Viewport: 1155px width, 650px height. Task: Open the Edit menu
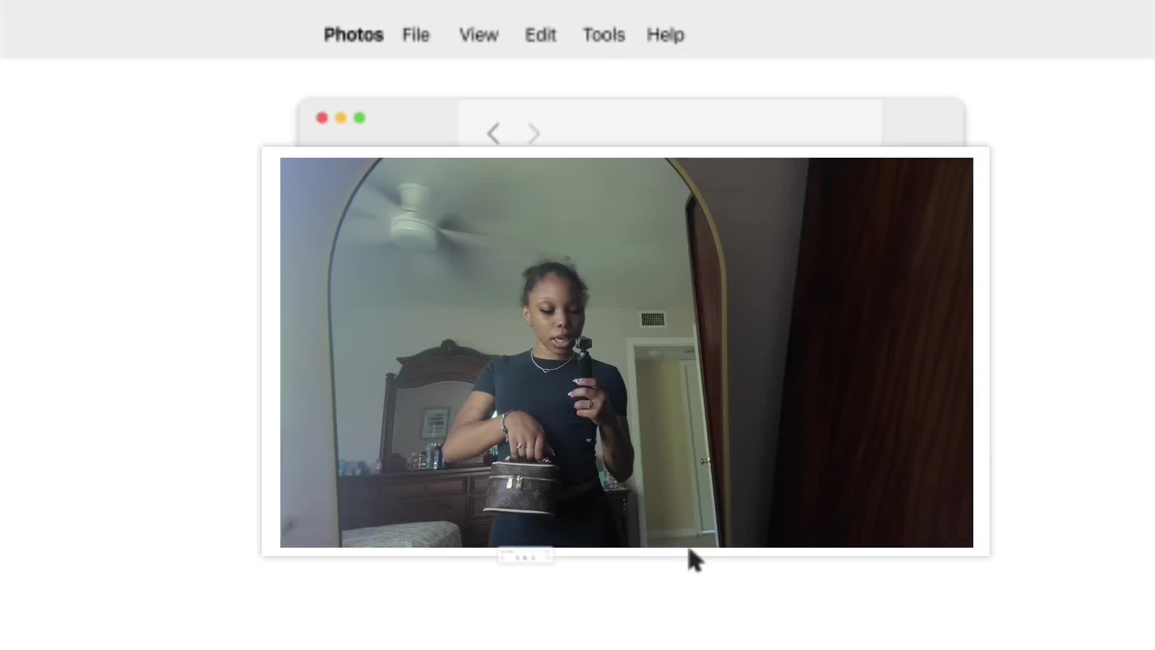[x=540, y=35]
